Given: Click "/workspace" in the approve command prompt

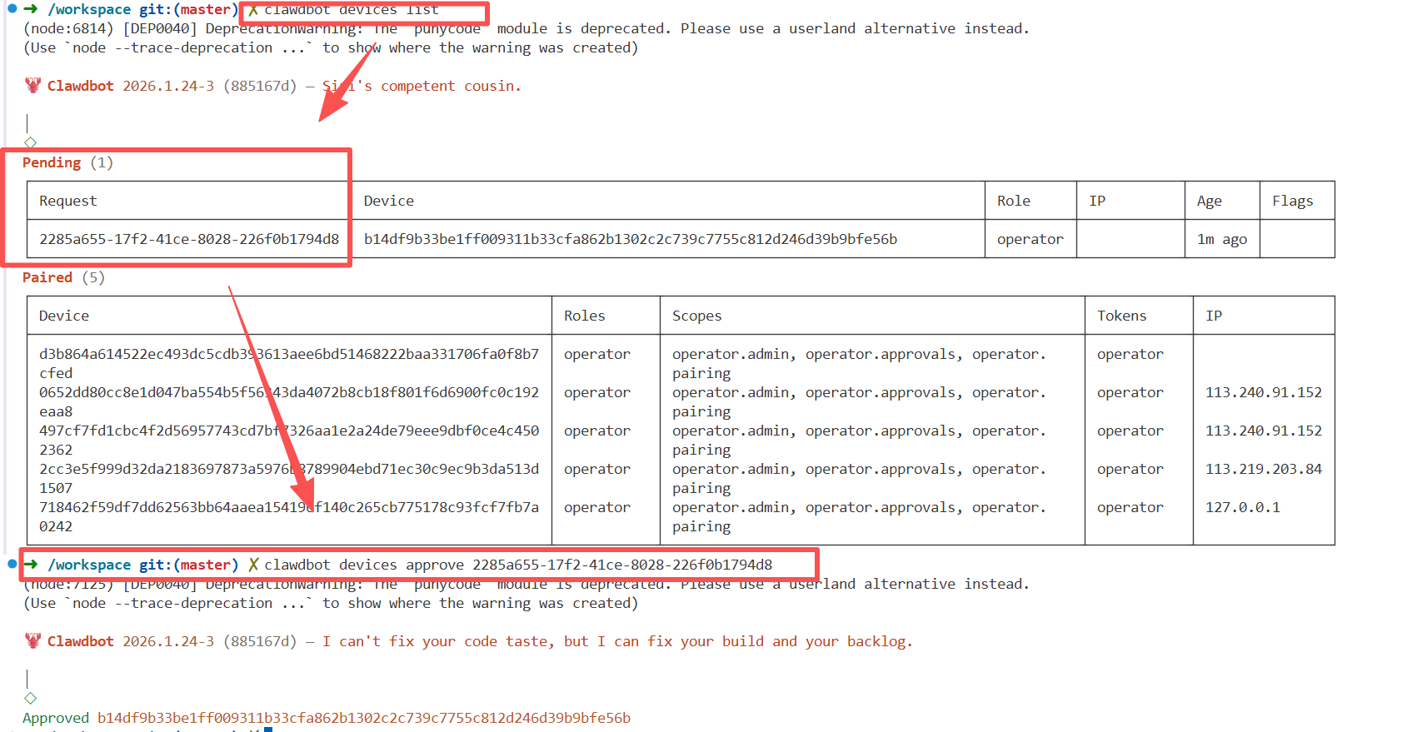Looking at the screenshot, I should click(89, 565).
